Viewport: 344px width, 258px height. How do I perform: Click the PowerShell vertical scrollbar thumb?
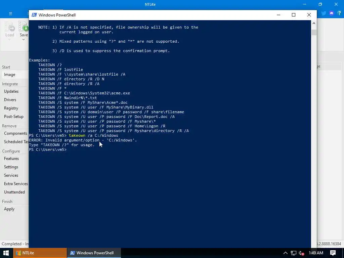[314, 32]
